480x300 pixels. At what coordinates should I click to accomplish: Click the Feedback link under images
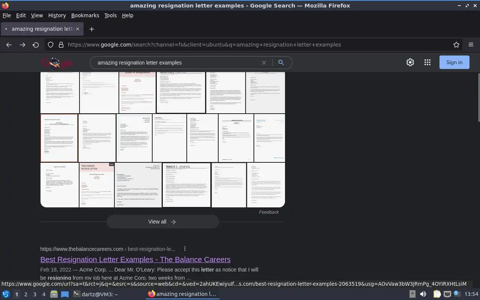[x=269, y=212]
